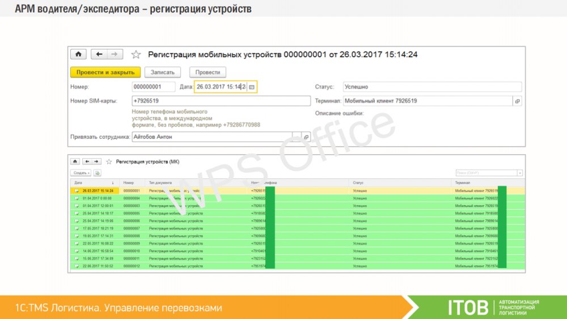Open the linked employee card for Айтобов Антон

pyautogui.click(x=306, y=137)
